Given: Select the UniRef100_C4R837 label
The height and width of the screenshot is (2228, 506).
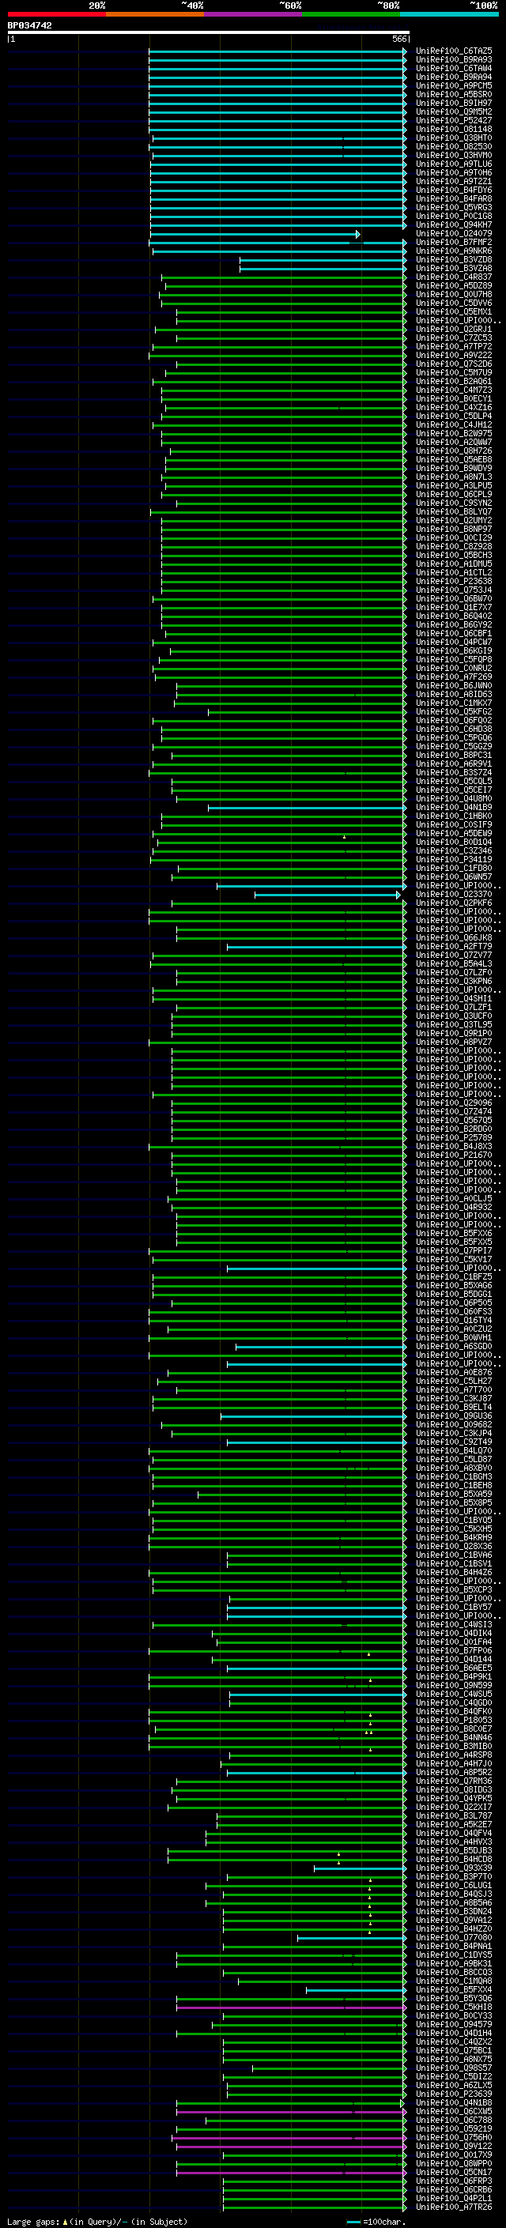Looking at the screenshot, I should coord(453,277).
